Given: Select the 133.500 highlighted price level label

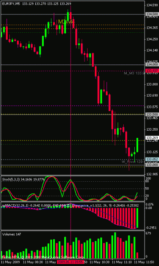Looking at the screenshot, I should click(x=152, y=114).
